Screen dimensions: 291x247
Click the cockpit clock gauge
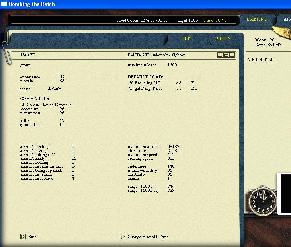[x=263, y=201]
